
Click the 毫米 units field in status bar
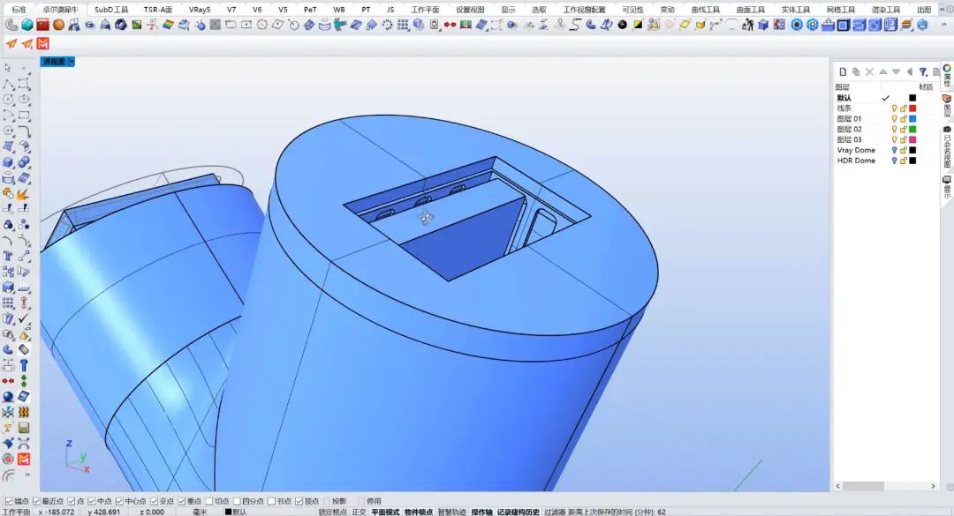pyautogui.click(x=200, y=512)
